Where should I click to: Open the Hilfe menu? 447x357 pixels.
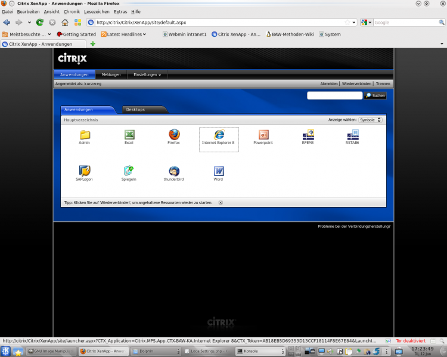point(136,12)
